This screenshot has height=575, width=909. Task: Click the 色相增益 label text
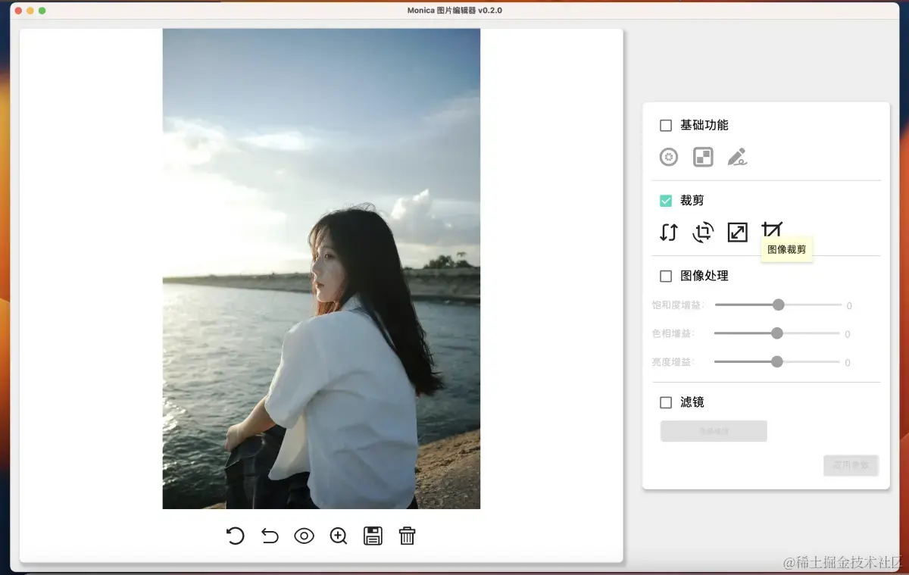click(673, 333)
